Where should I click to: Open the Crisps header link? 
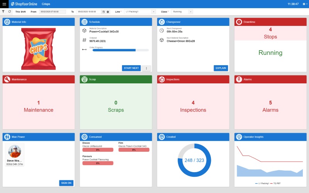coord(46,4)
